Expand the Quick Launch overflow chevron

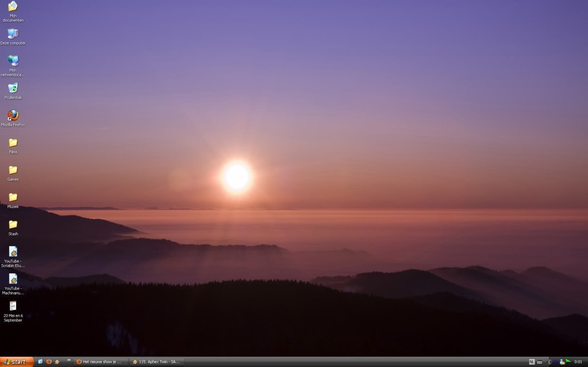[x=69, y=360]
